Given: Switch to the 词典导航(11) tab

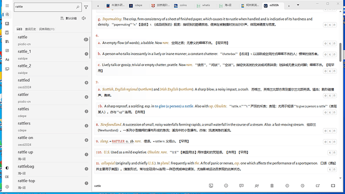Looking at the screenshot, I should [46, 29].
